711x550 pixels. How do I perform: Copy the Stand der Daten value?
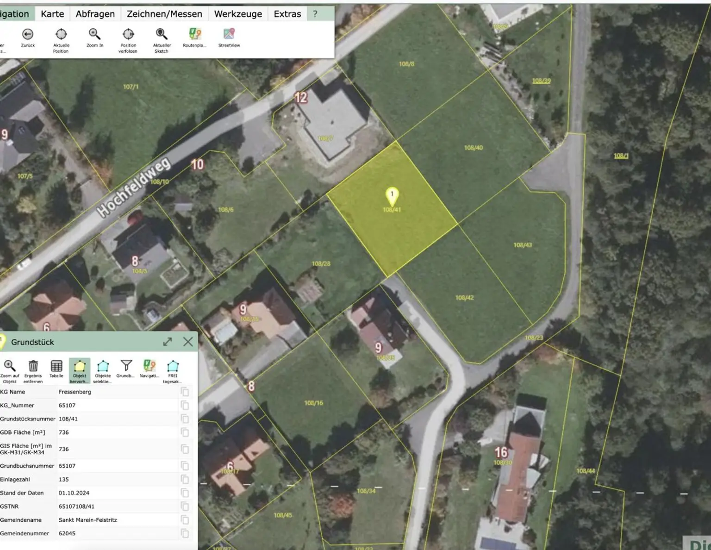click(185, 493)
